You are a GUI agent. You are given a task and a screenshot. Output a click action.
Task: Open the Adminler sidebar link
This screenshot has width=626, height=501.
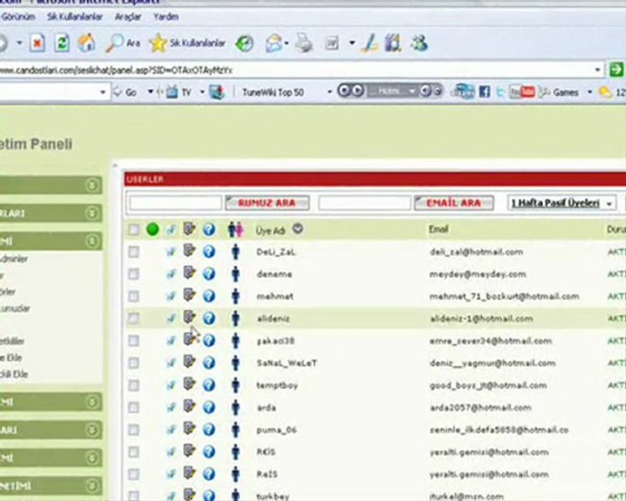click(14, 259)
